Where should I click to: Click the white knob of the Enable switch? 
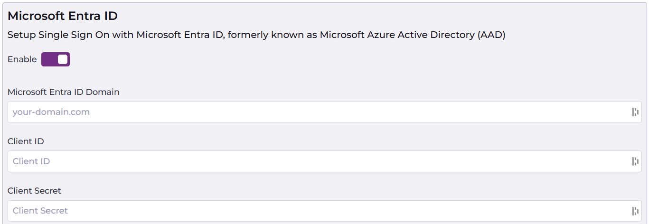pyautogui.click(x=63, y=59)
